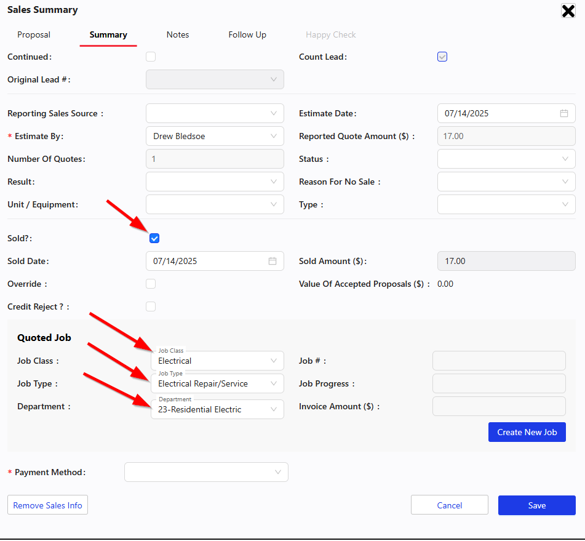The image size is (585, 541).
Task: Select the Summary tab
Action: click(108, 34)
